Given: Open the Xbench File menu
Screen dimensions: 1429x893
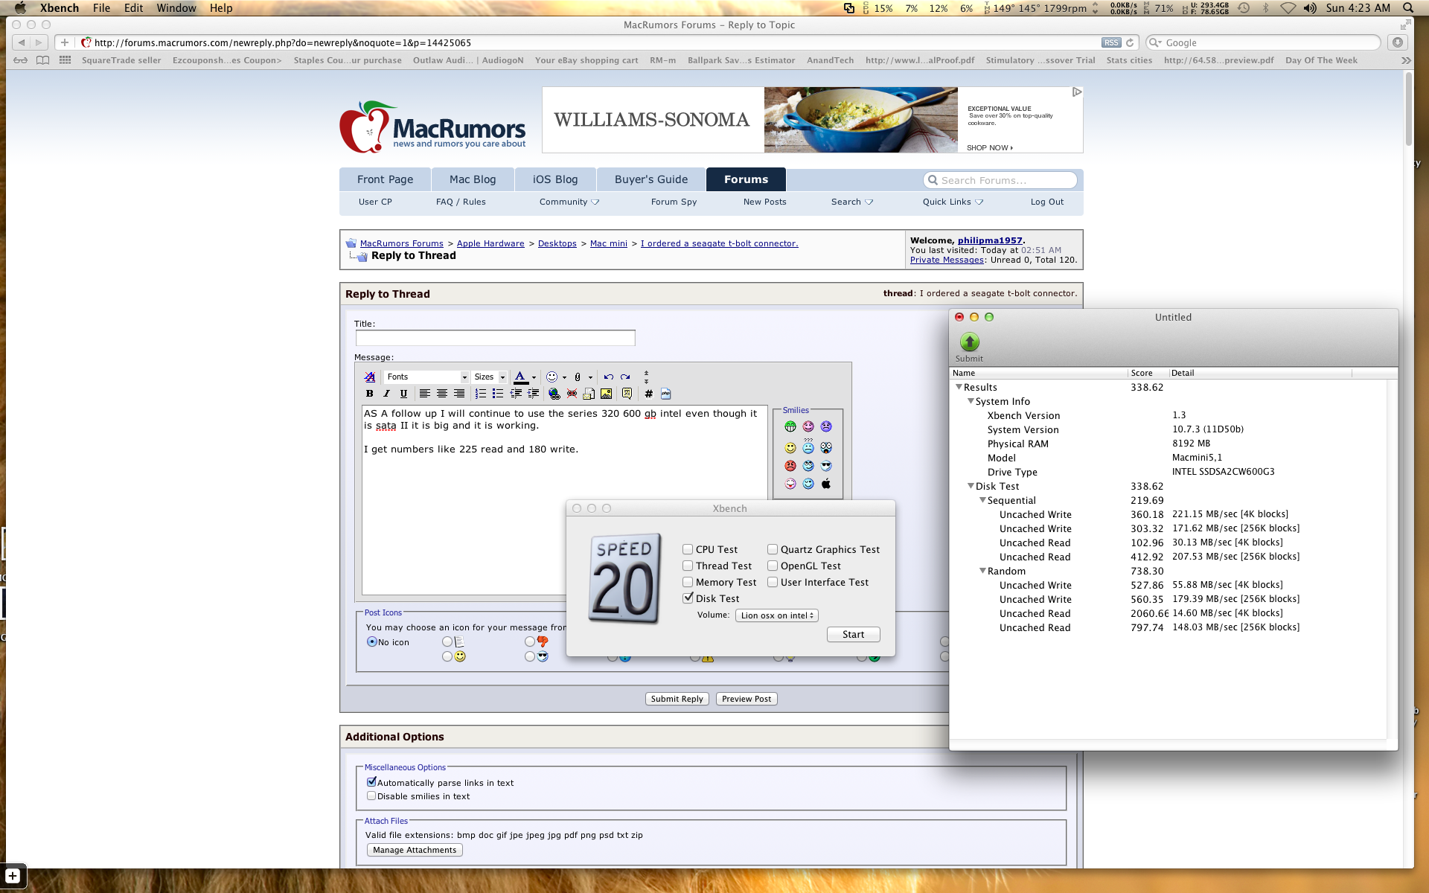Looking at the screenshot, I should [101, 8].
